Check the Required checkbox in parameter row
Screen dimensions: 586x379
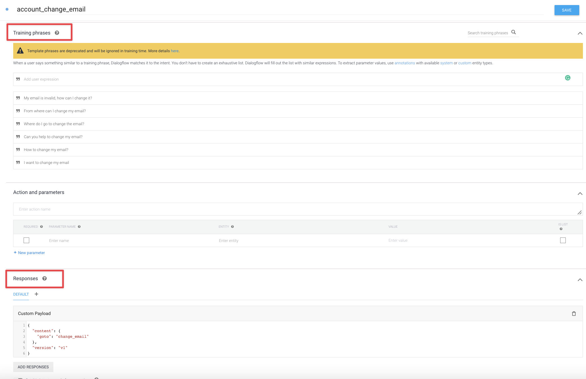(26, 240)
